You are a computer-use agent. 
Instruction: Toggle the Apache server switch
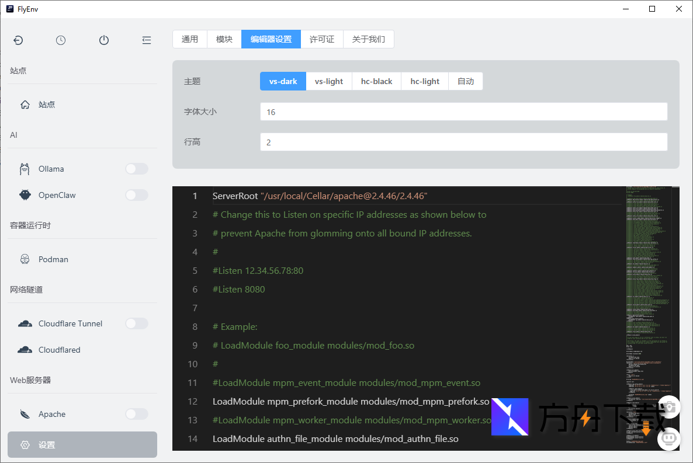137,414
